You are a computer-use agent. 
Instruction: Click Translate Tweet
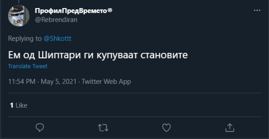point(28,66)
